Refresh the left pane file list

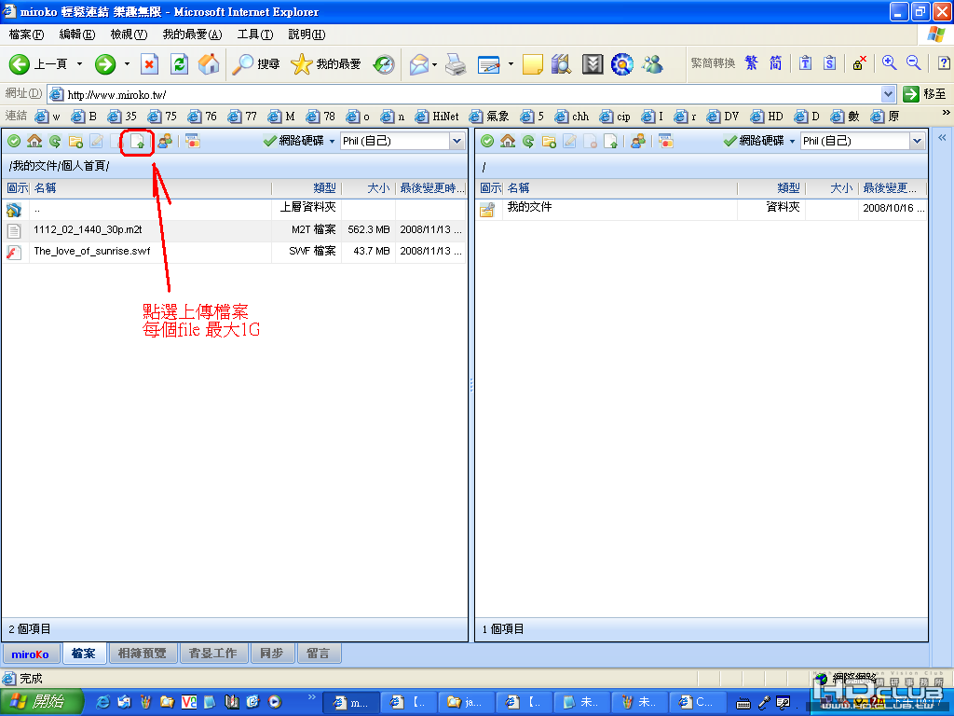55,142
